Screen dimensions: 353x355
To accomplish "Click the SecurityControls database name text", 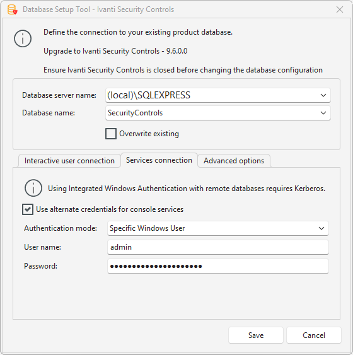I will (x=136, y=113).
